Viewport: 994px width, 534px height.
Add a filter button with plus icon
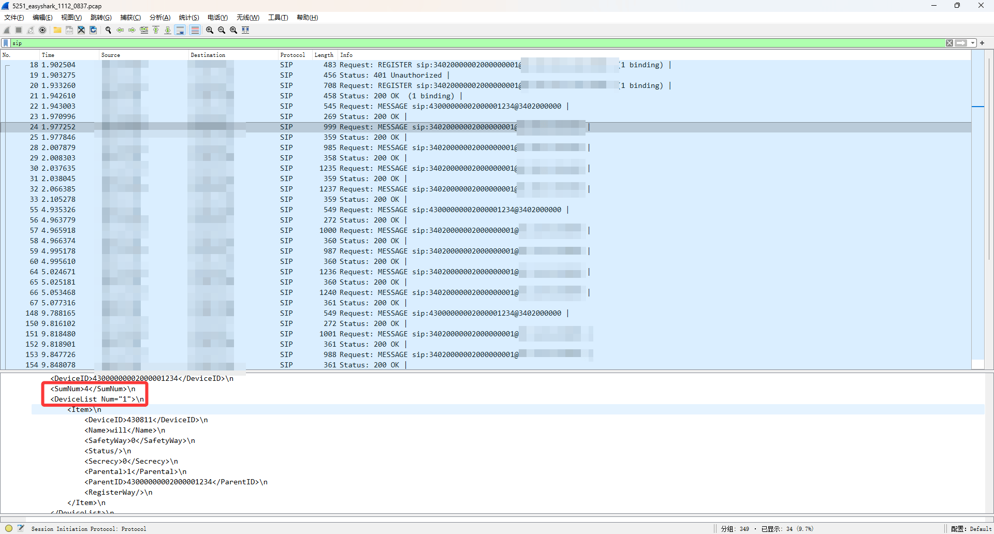(x=982, y=43)
